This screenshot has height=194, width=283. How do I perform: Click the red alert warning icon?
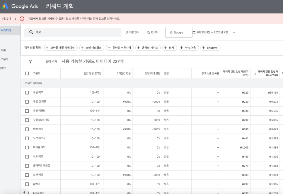[x=22, y=18]
